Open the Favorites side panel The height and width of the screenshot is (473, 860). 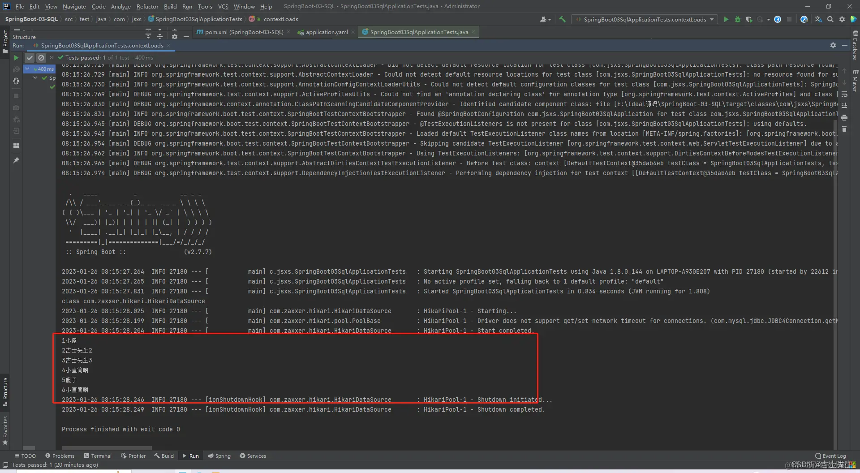(5, 430)
